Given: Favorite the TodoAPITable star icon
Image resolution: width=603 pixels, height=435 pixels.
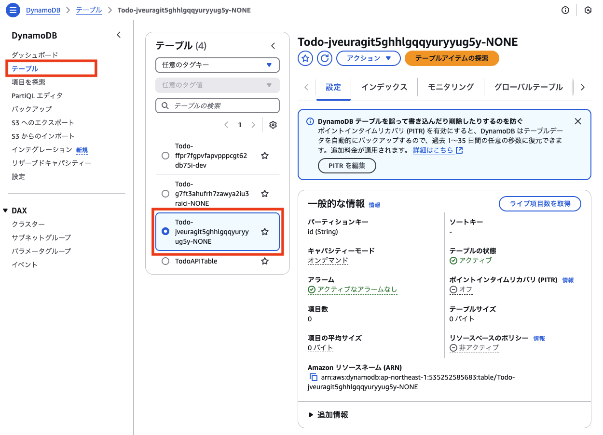Looking at the screenshot, I should point(265,261).
